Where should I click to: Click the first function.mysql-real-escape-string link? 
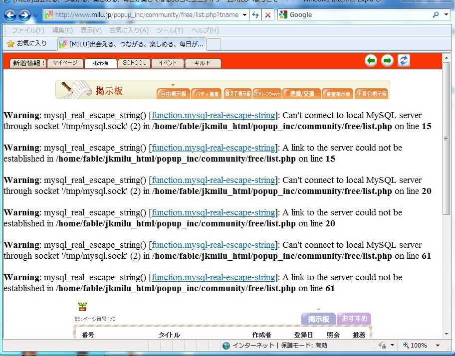pyautogui.click(x=213, y=115)
